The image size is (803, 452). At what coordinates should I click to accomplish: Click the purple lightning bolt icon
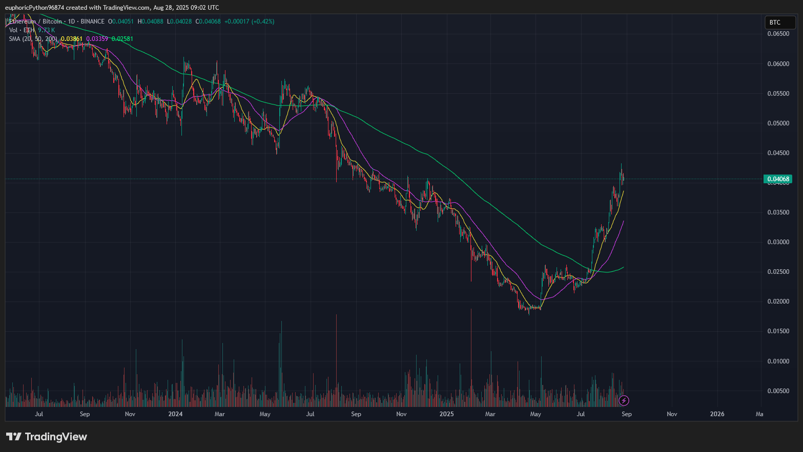(624, 400)
